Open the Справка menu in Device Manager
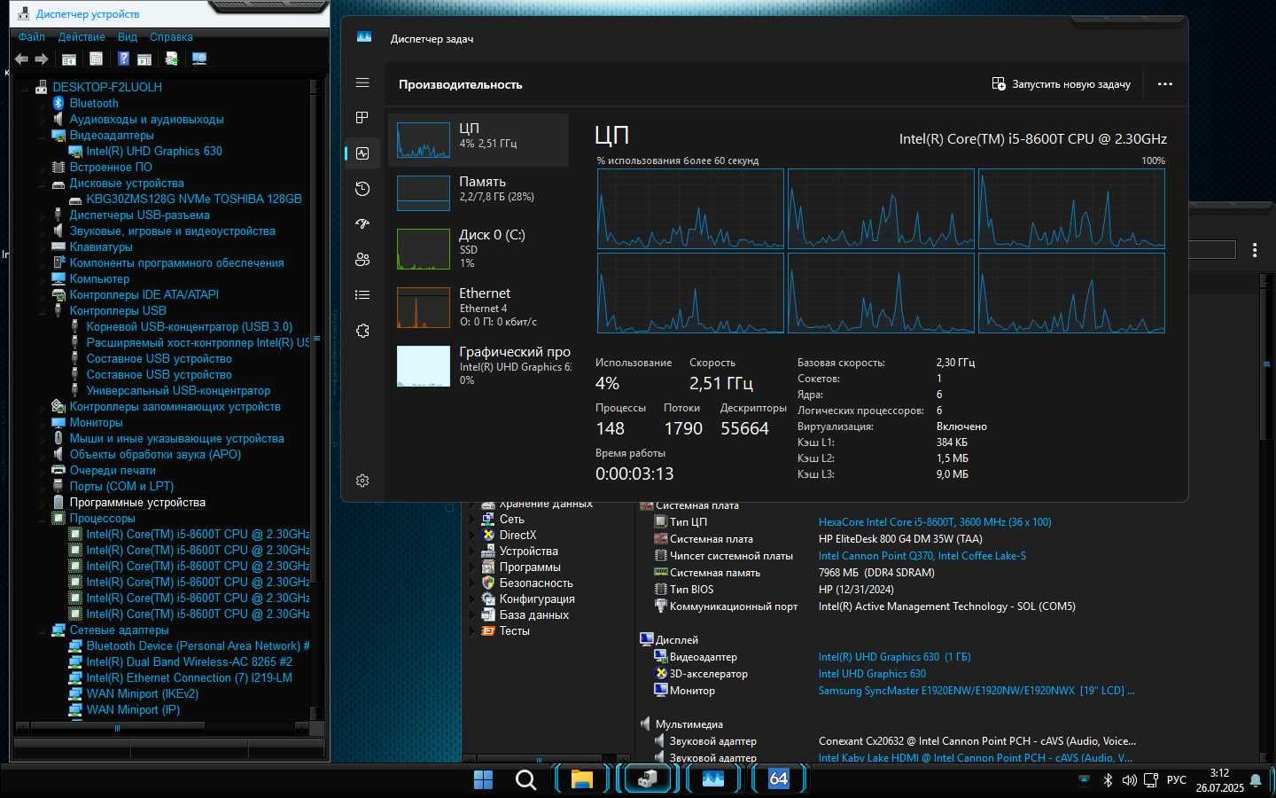The image size is (1276, 798). point(171,37)
